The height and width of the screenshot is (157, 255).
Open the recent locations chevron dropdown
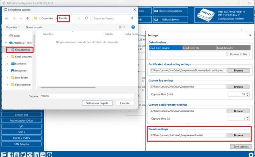pos(21,18)
